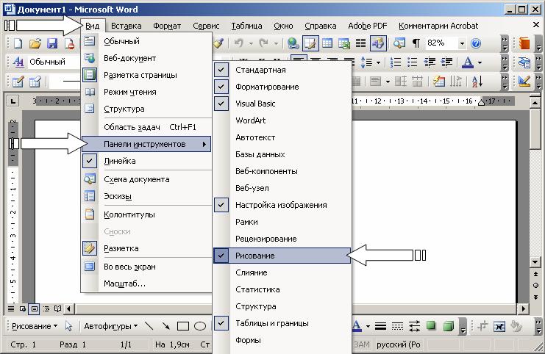Insert hyperlink using the globe-link icon
This screenshot has height=354, width=545.
pos(293,43)
